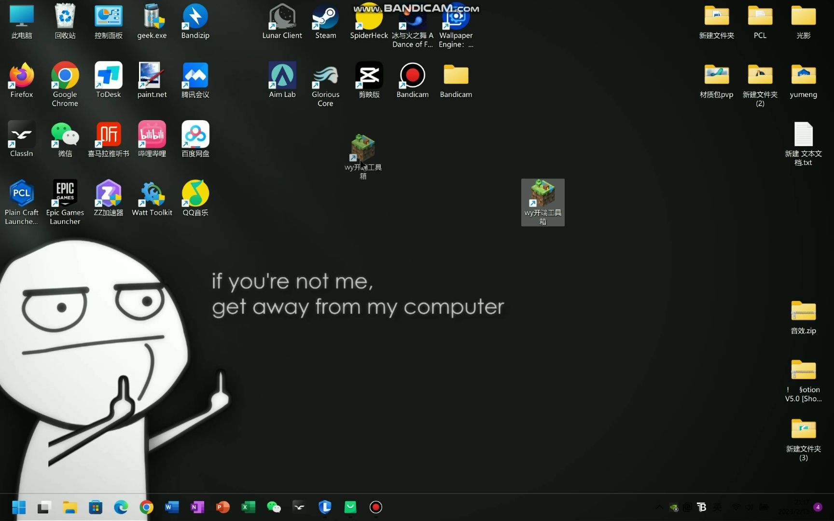This screenshot has height=521, width=834.
Task: Open the Steam desktop shortcut
Action: point(325,22)
